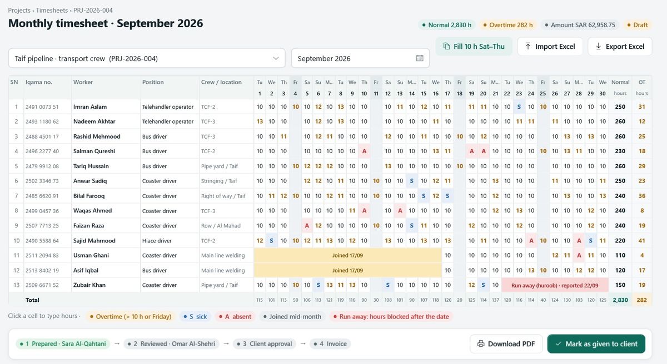Click worker name Salman Qureshi
The image size is (667, 364).
click(94, 151)
